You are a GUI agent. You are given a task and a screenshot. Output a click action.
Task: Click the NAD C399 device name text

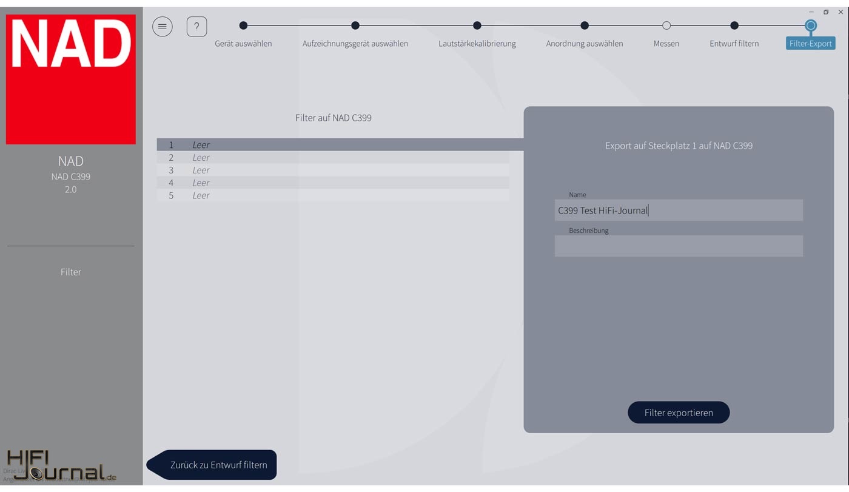(x=71, y=177)
